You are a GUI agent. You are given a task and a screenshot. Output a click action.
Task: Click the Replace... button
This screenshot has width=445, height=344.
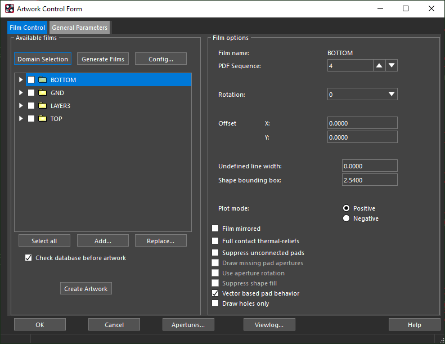[161, 240]
